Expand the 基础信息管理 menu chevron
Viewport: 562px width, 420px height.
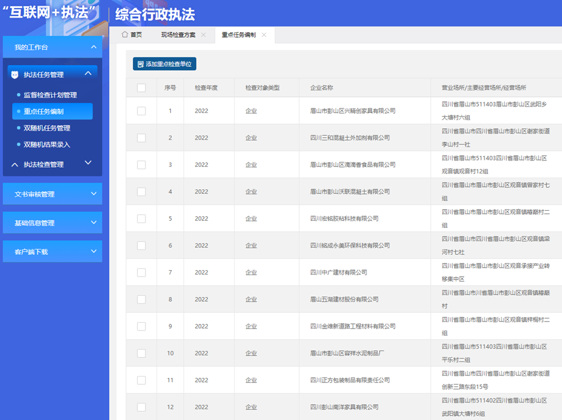pos(93,222)
